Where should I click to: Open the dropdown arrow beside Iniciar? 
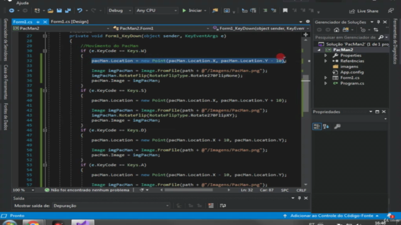(205, 11)
